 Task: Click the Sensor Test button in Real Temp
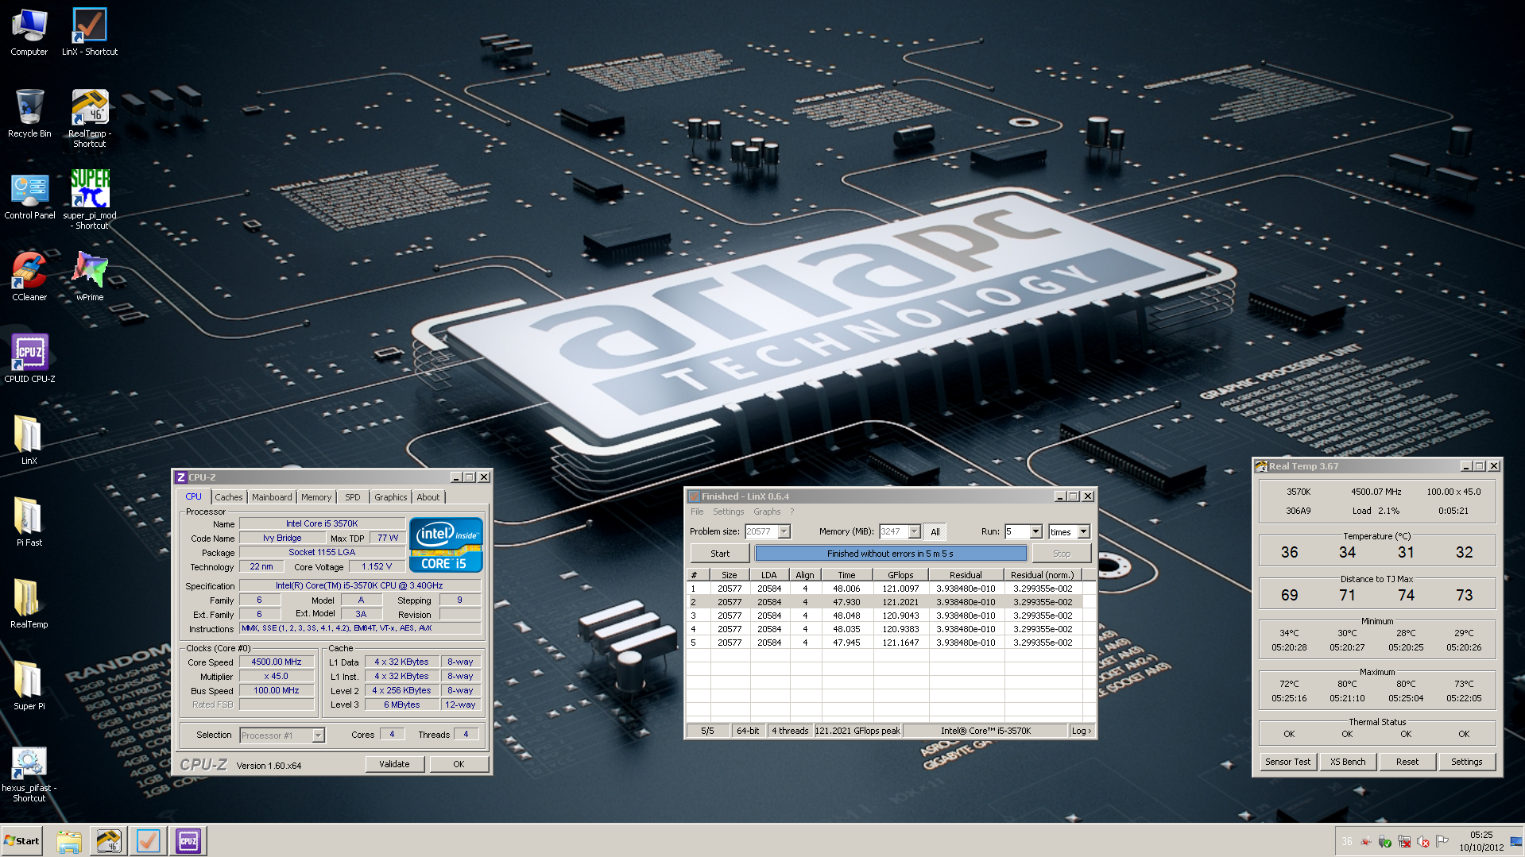coord(1287,762)
